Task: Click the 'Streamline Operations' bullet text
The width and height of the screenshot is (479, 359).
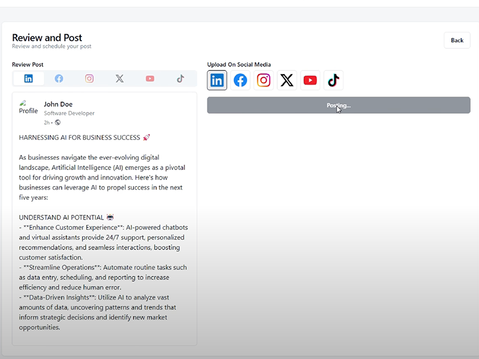Action: tap(103, 277)
